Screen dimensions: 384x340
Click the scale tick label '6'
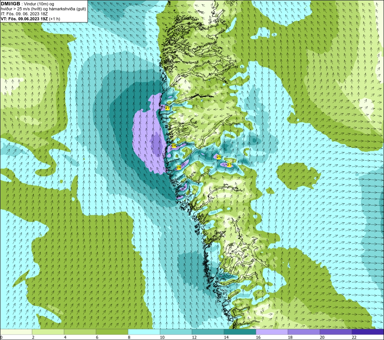click(97, 338)
